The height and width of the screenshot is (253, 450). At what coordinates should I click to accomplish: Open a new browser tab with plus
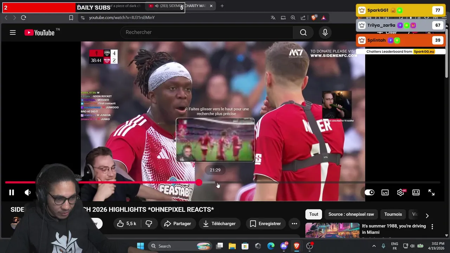tap(222, 6)
